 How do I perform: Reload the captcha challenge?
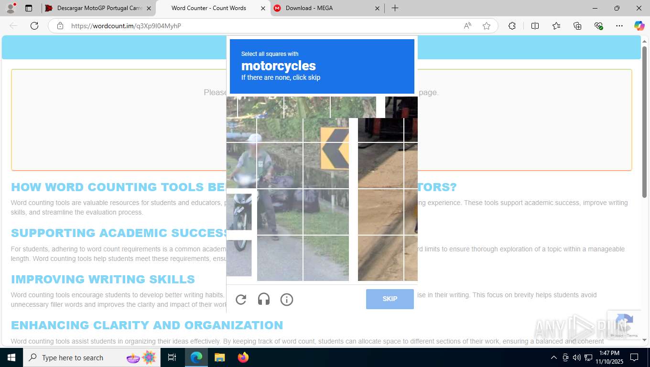coord(241,300)
